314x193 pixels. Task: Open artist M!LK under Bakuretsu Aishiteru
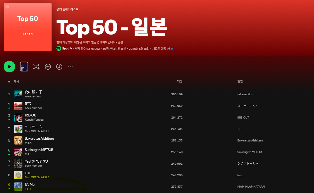28,142
